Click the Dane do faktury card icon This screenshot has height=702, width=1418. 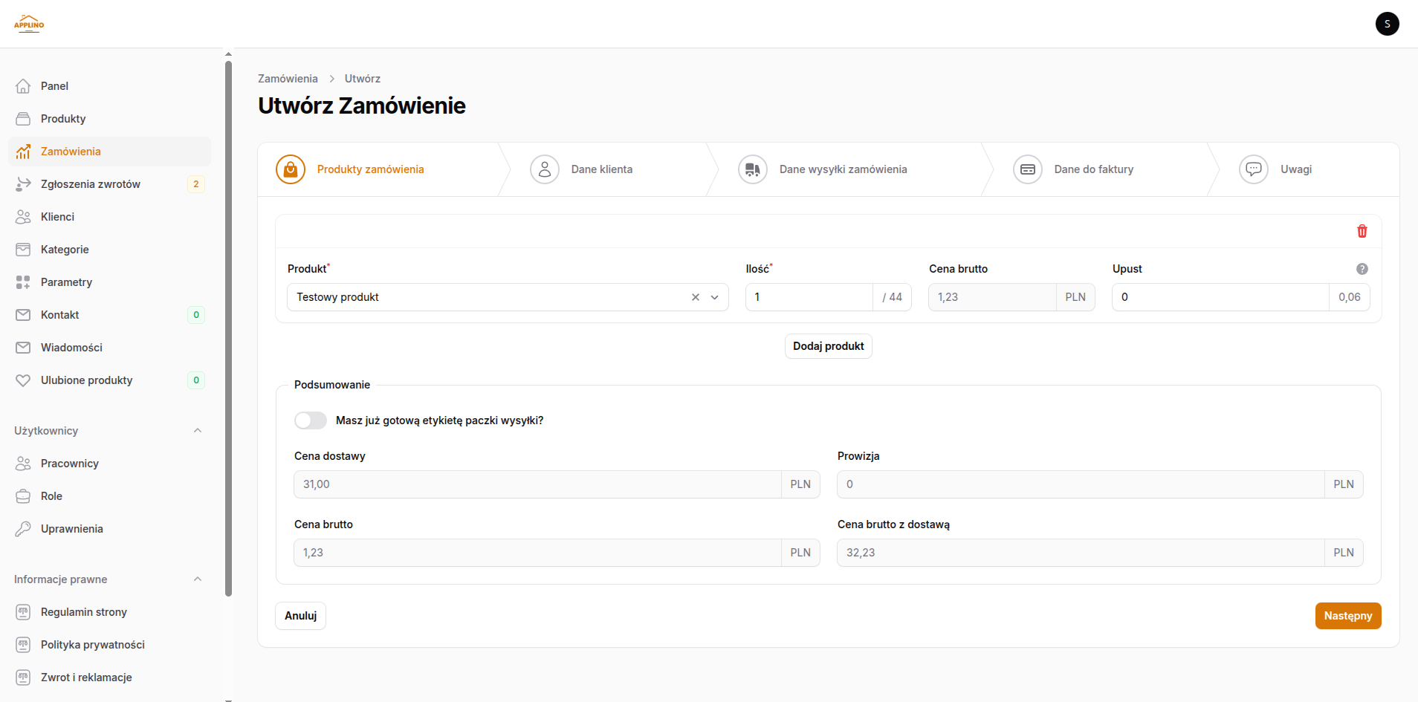(1027, 169)
